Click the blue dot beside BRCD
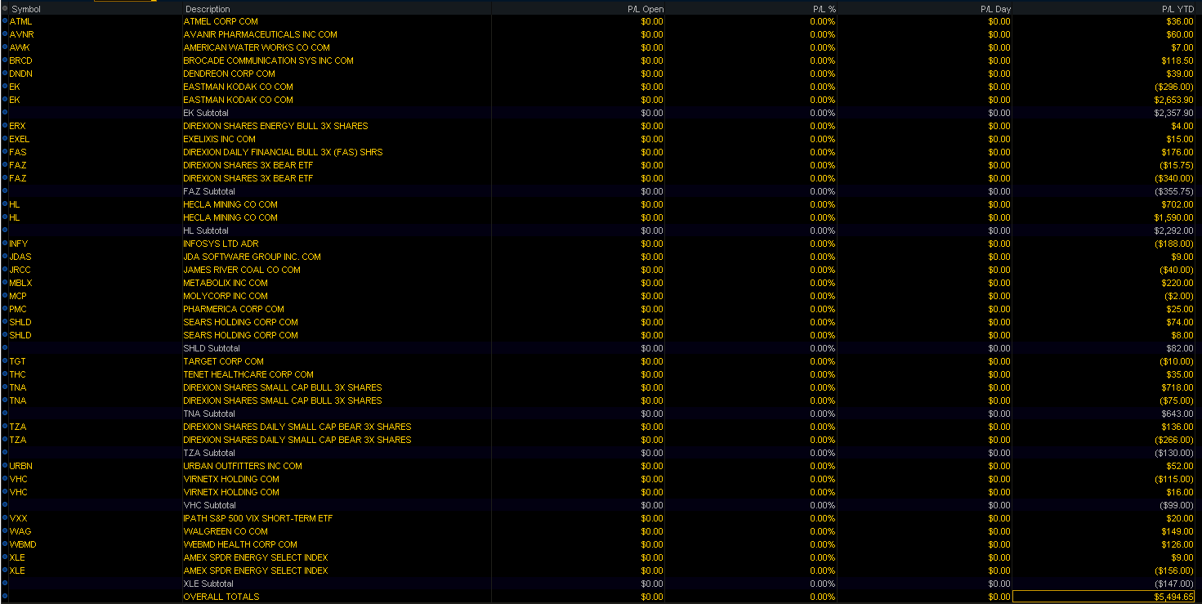Viewport: 1202px width, 604px height. point(5,60)
